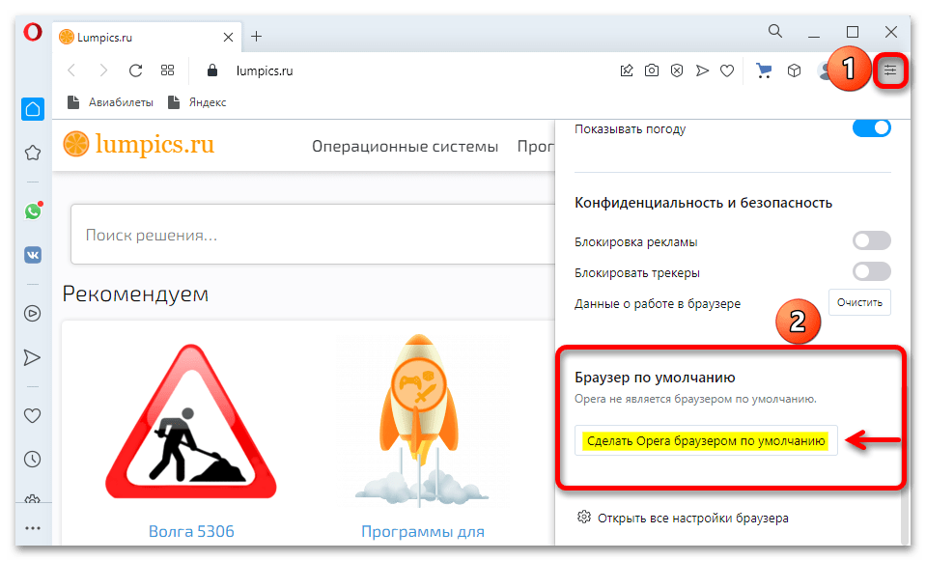Click the Рекомендуем heading
The width and height of the screenshot is (926, 561).
click(x=136, y=294)
